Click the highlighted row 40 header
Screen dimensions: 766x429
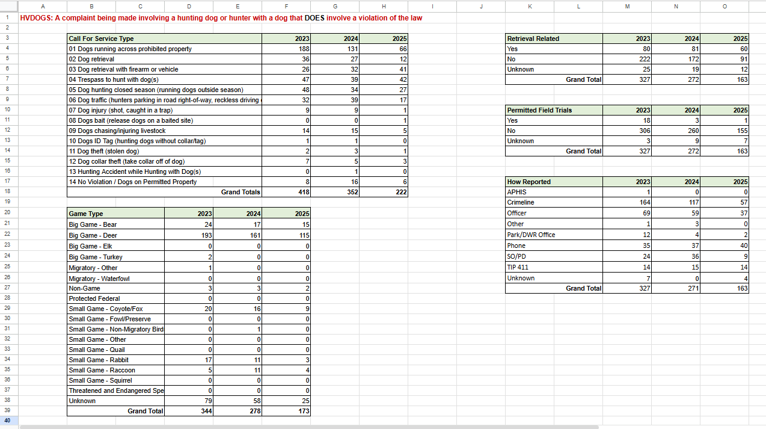(x=8, y=420)
